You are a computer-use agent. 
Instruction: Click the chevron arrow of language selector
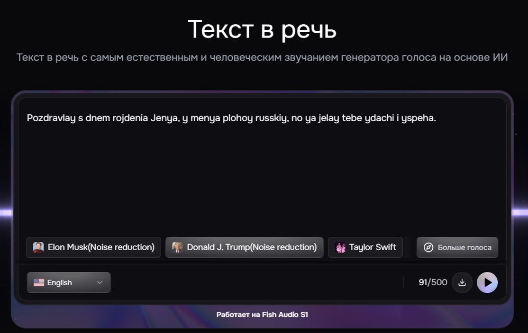tap(100, 282)
